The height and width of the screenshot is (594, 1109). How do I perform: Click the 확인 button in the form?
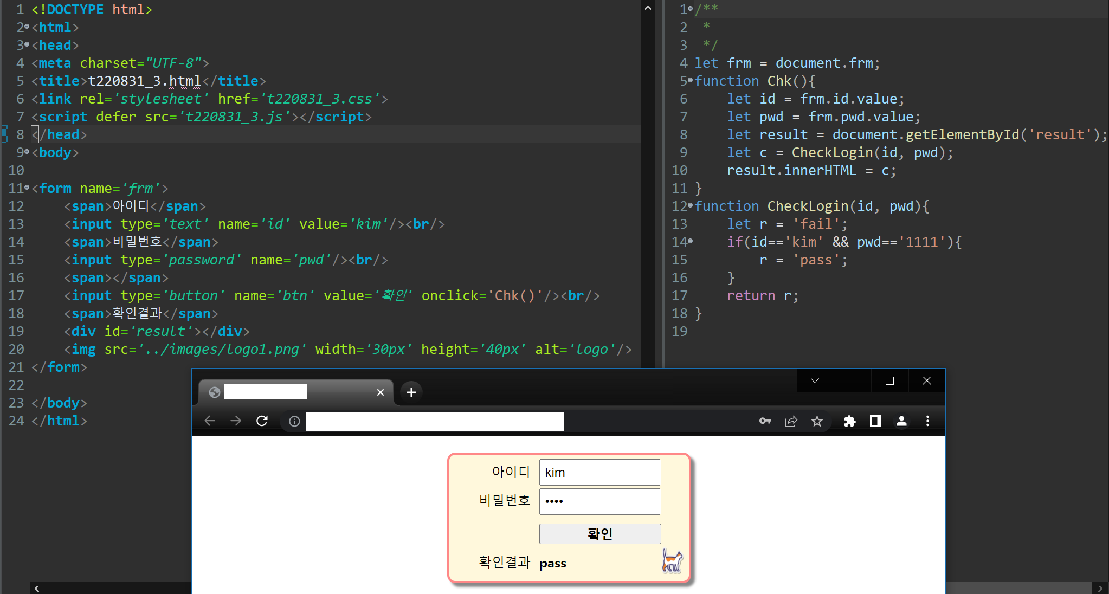pyautogui.click(x=599, y=534)
